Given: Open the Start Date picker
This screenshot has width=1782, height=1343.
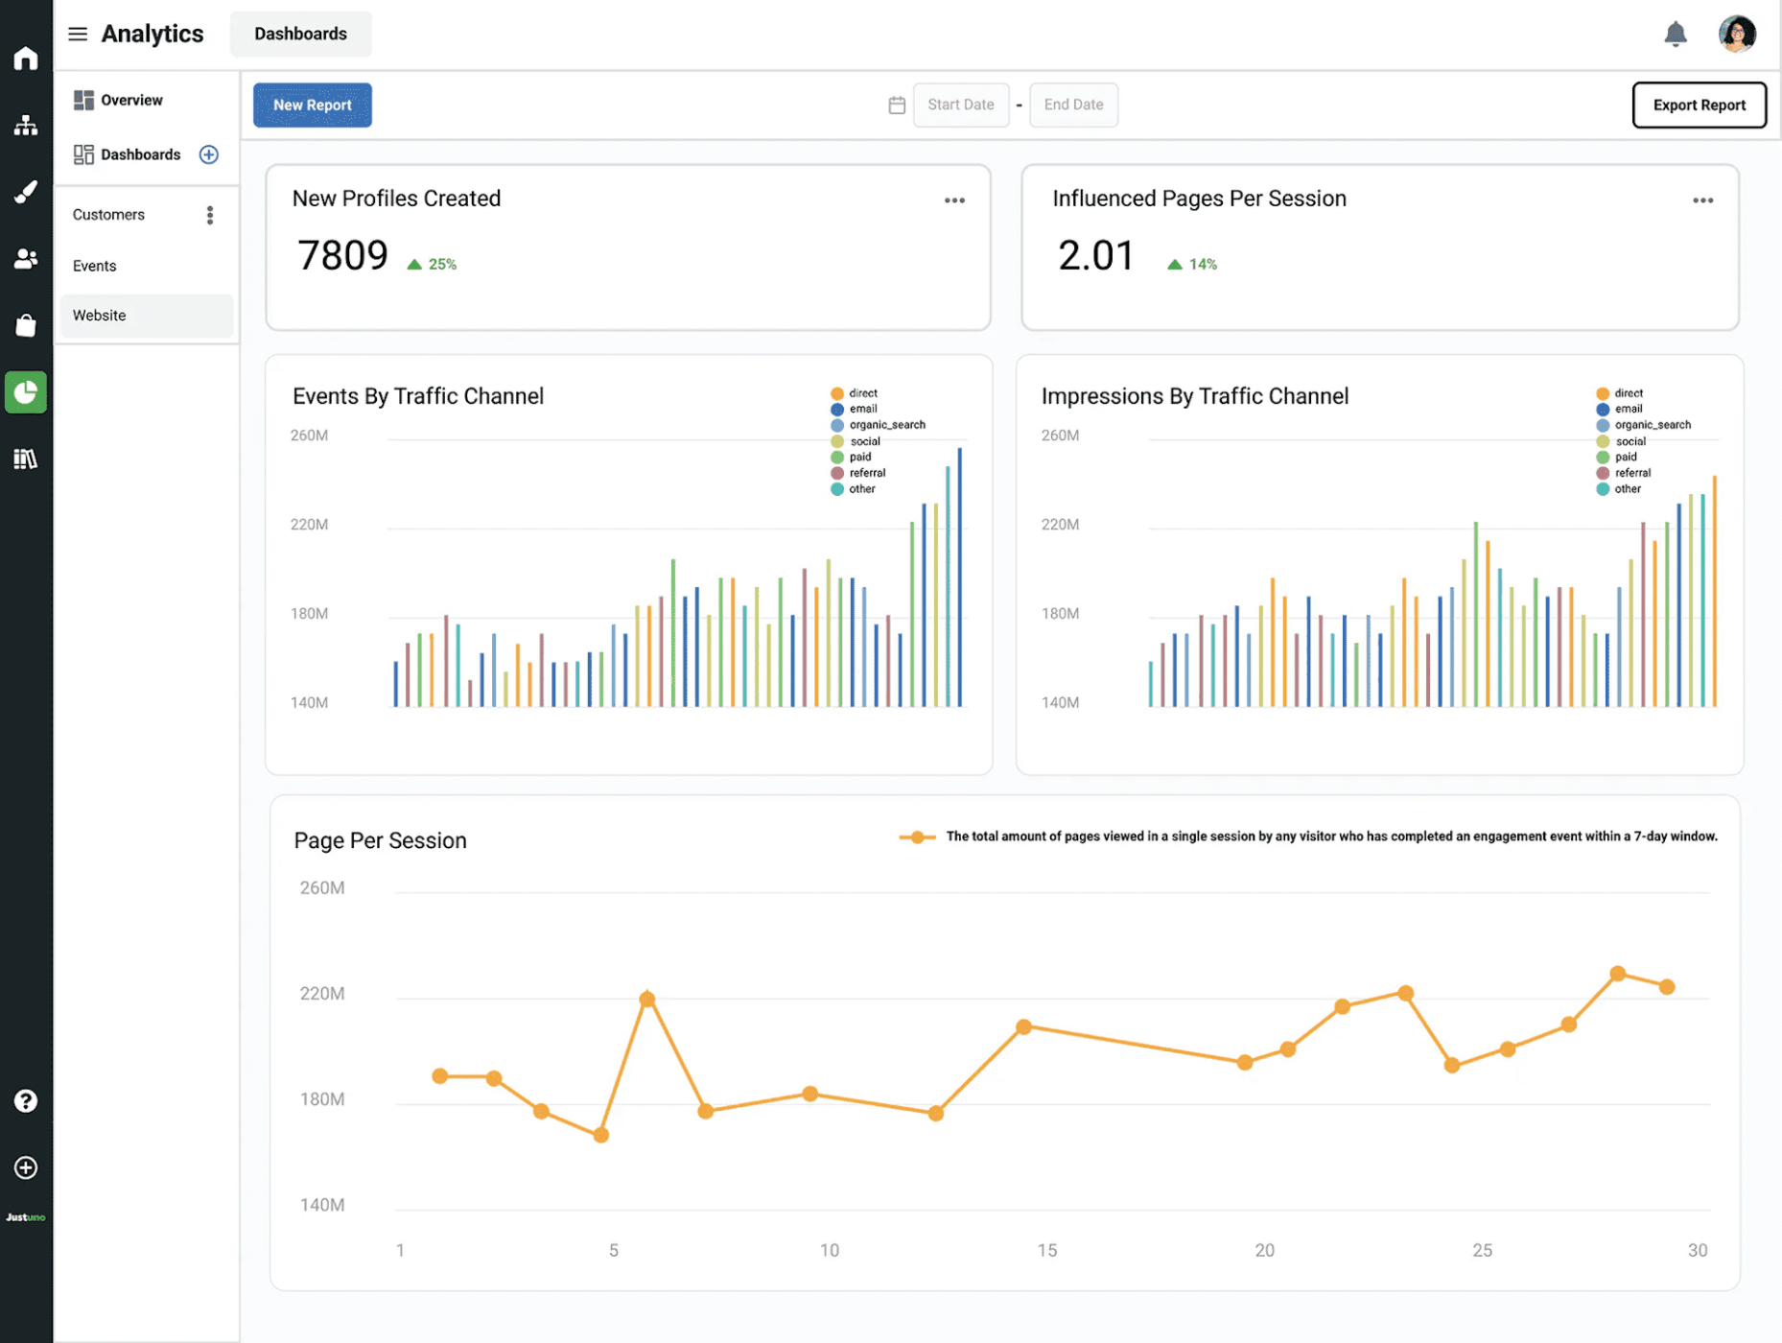Looking at the screenshot, I should [x=960, y=105].
